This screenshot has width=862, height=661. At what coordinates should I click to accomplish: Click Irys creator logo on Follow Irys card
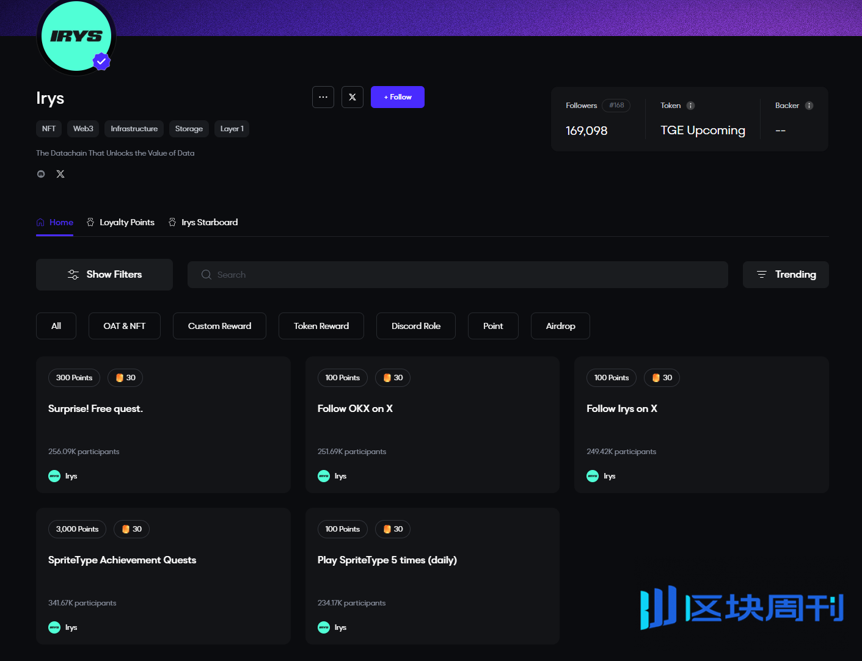coord(593,476)
